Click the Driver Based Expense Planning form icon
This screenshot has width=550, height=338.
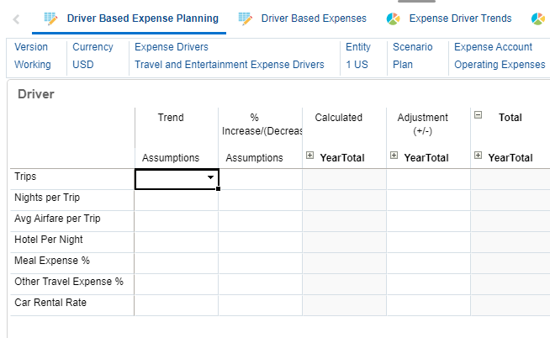pyautogui.click(x=50, y=18)
